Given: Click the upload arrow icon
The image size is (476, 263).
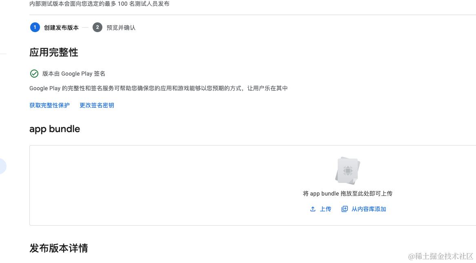Looking at the screenshot, I should click(313, 209).
